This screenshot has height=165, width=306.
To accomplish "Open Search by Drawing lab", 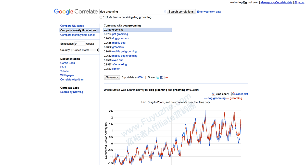I will [x=72, y=92].
